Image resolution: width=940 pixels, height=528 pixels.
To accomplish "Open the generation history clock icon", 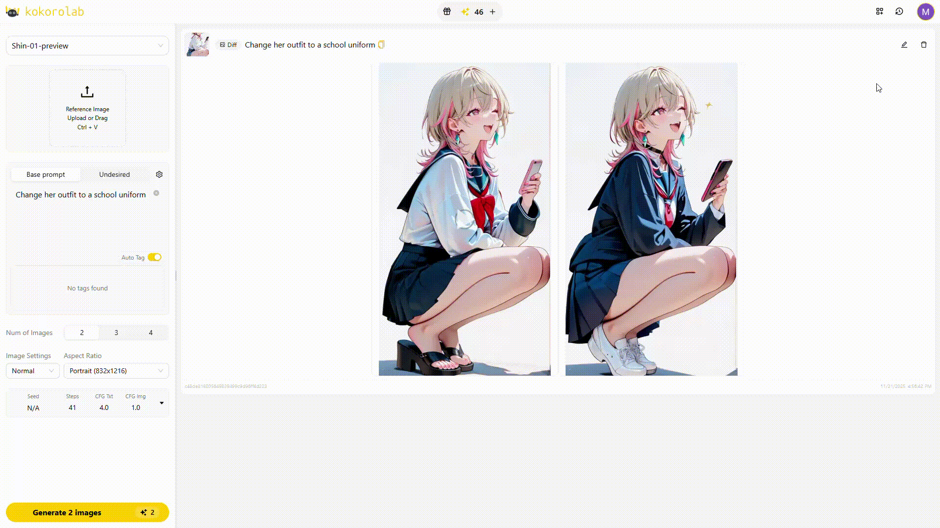I will tap(899, 11).
